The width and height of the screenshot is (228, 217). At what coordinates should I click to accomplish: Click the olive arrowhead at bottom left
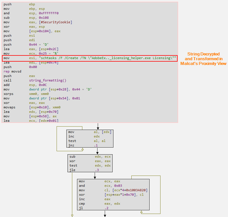[x=72, y=215]
